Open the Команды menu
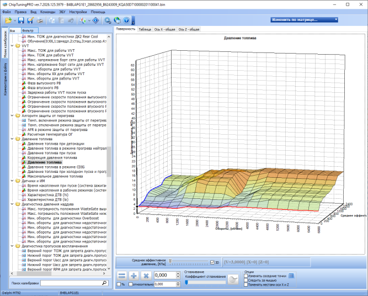The width and height of the screenshot is (368, 296). point(47,12)
